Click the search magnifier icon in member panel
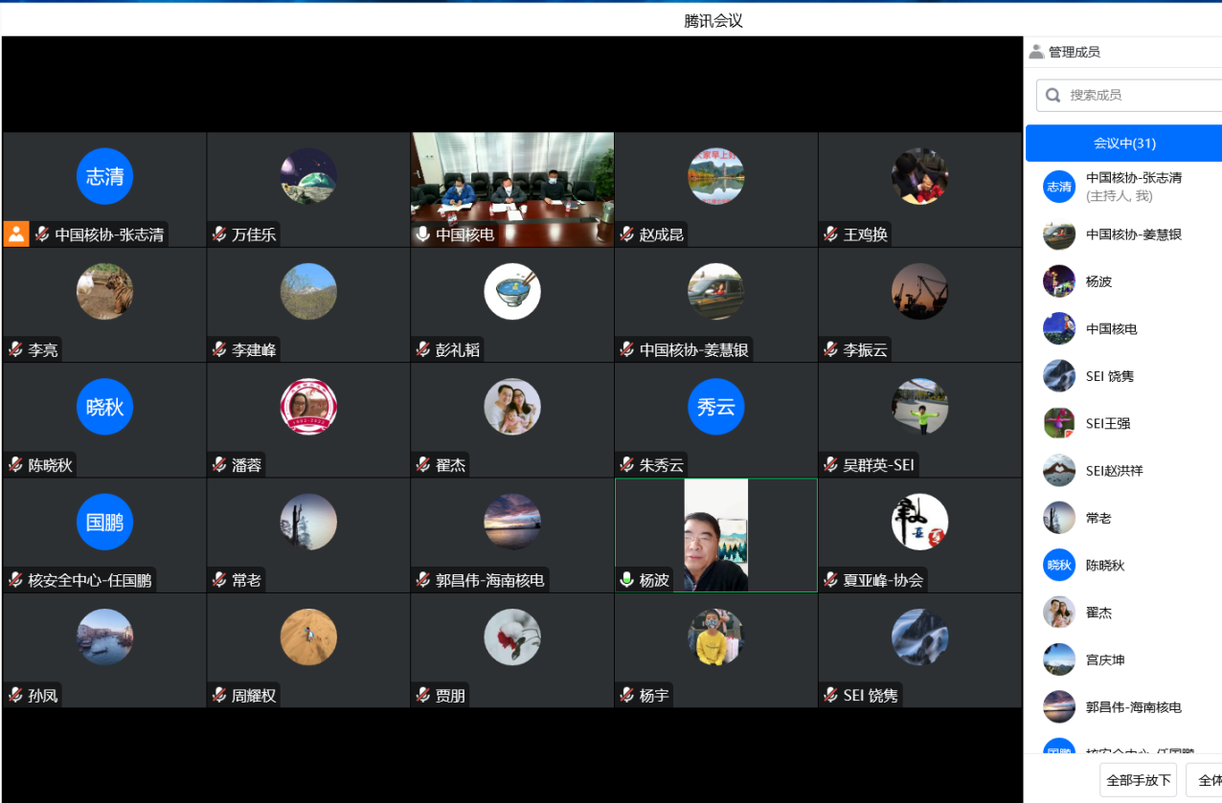 [1053, 96]
